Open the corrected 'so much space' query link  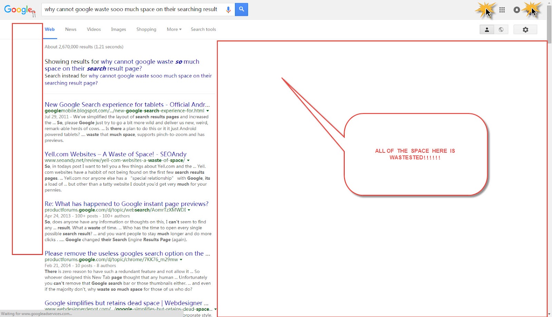[x=122, y=65]
